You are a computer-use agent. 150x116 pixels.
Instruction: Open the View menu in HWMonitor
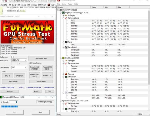tap(64, 4)
